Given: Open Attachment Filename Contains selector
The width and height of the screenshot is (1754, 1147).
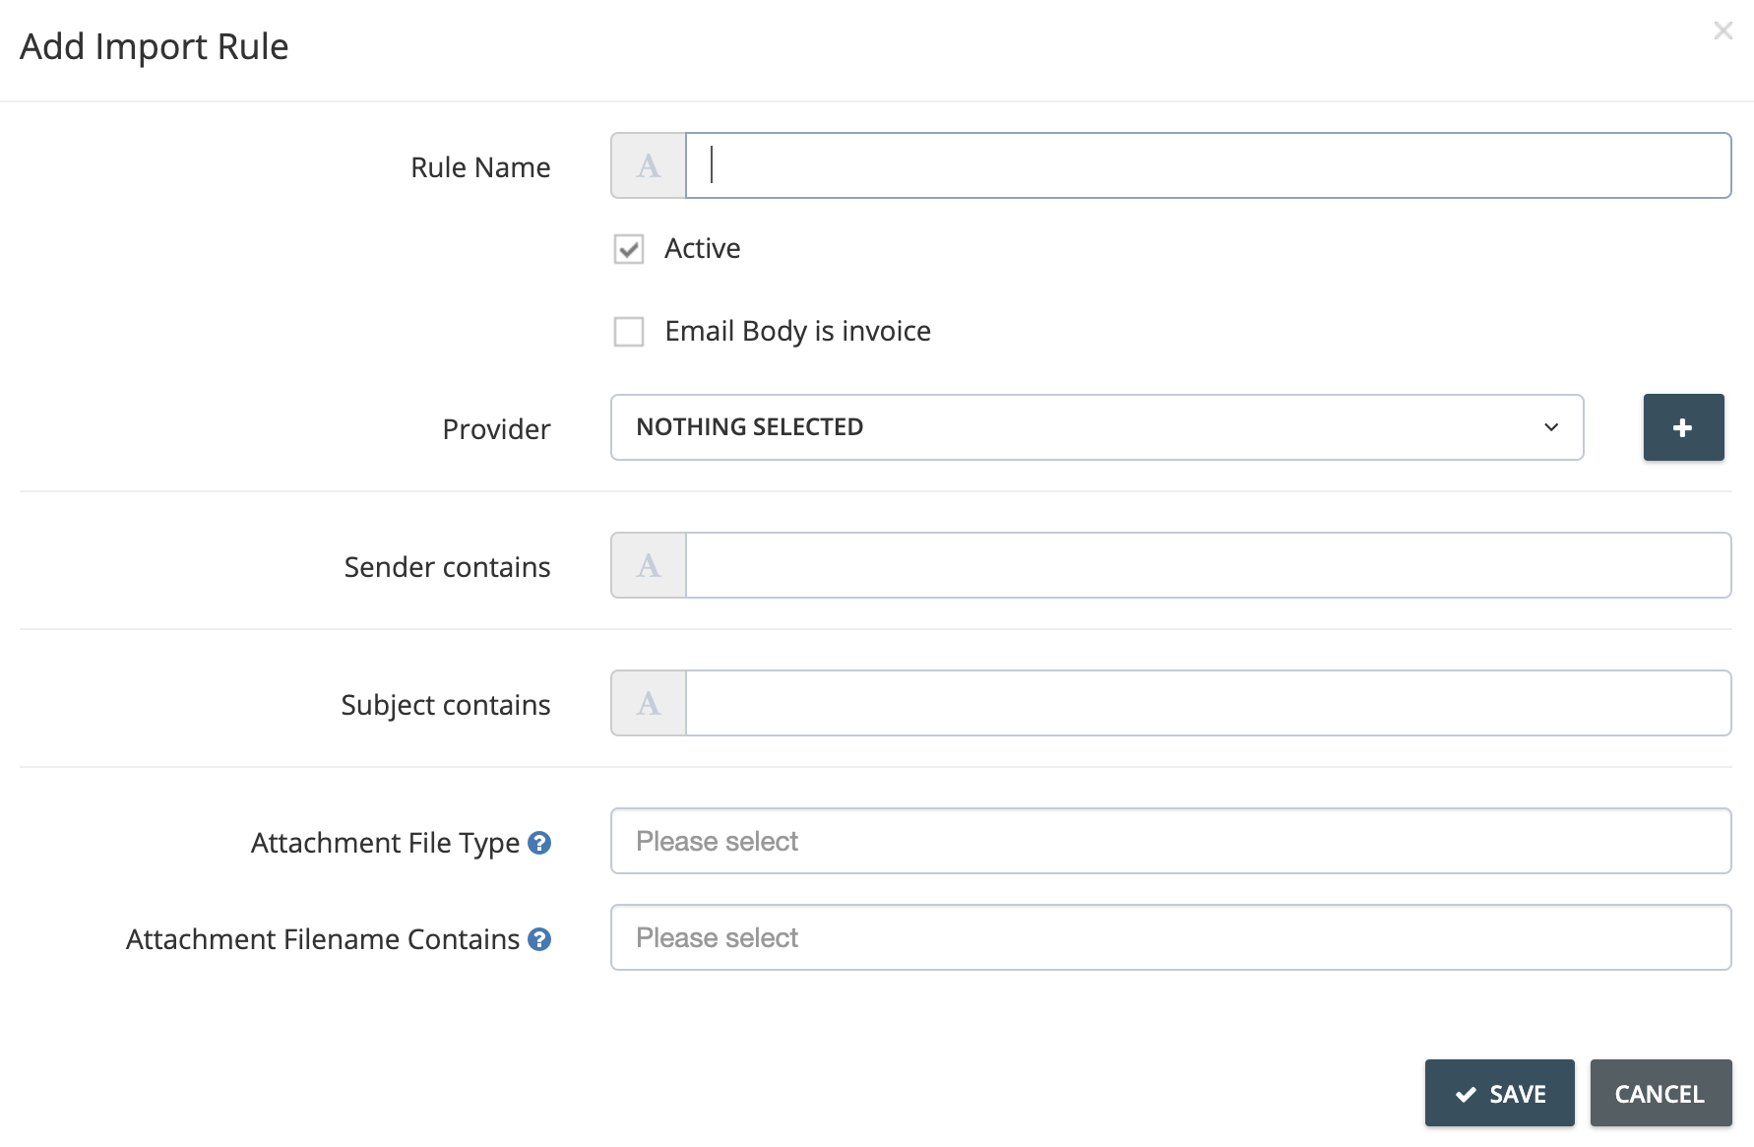Looking at the screenshot, I should (x=1170, y=937).
